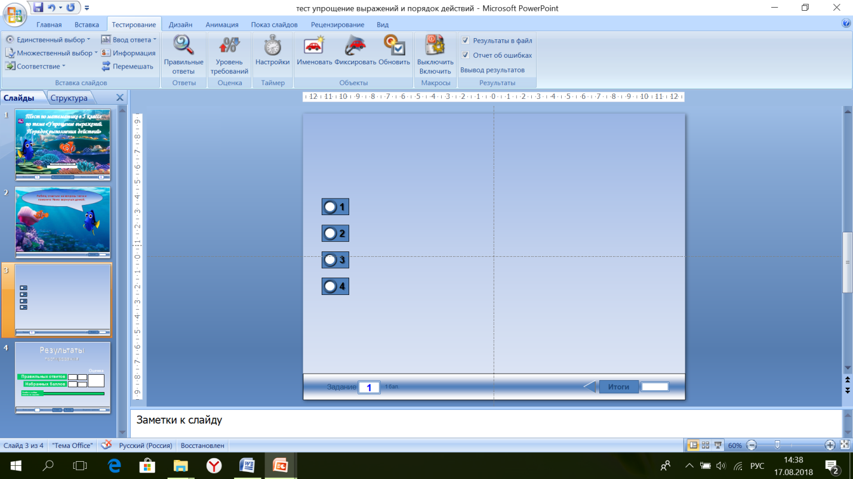Fit slide to current window
853x479 pixels.
845,445
